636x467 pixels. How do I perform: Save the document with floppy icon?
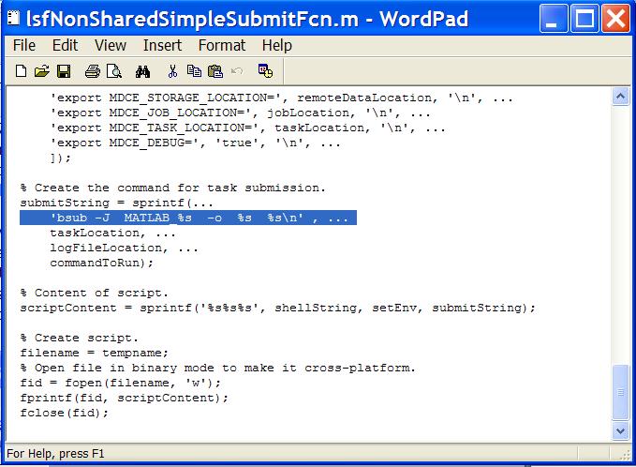[x=63, y=70]
